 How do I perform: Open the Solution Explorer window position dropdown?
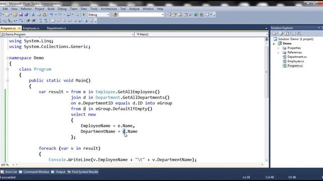coord(319,28)
